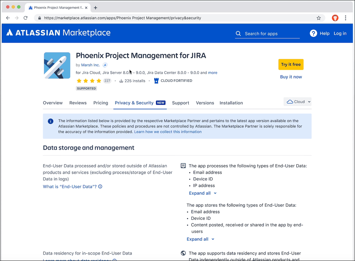The image size is (355, 261).
Task: Click the star rating row
Action: (x=89, y=80)
